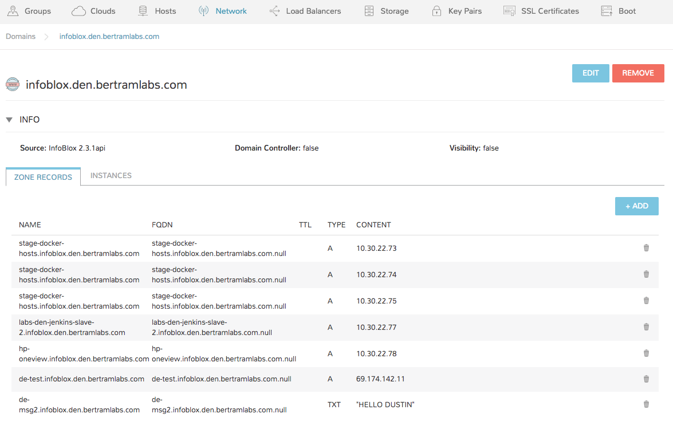Click the Key Pairs lock icon
This screenshot has height=433, width=673.
[436, 11]
